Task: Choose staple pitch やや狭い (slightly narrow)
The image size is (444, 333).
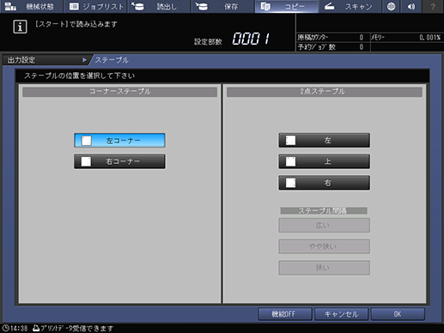Action: 324,246
